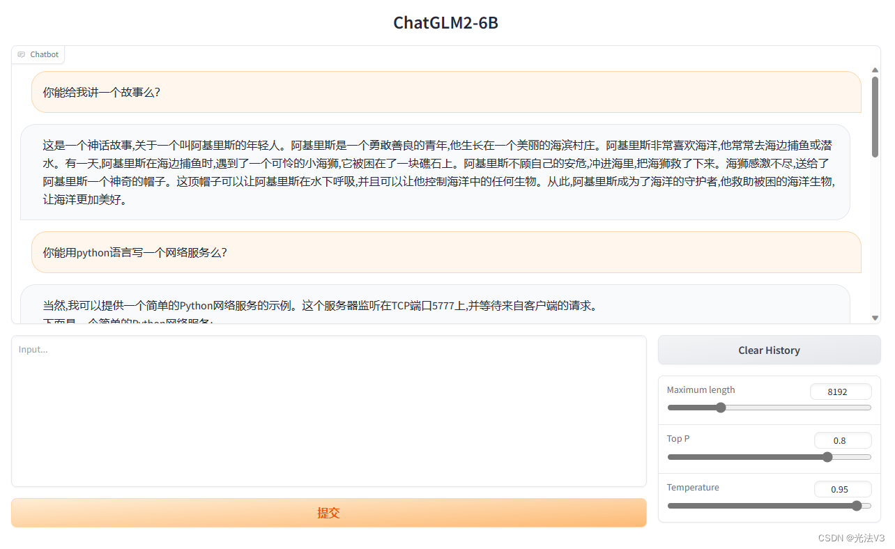Click the Temperature label

point(693,487)
